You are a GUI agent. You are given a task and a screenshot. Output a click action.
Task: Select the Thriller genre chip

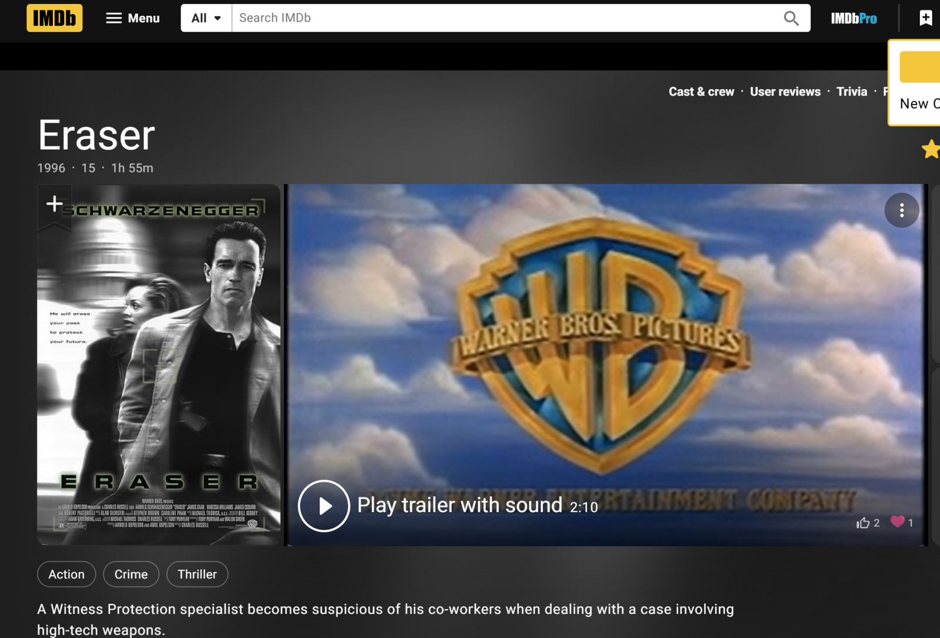point(197,574)
